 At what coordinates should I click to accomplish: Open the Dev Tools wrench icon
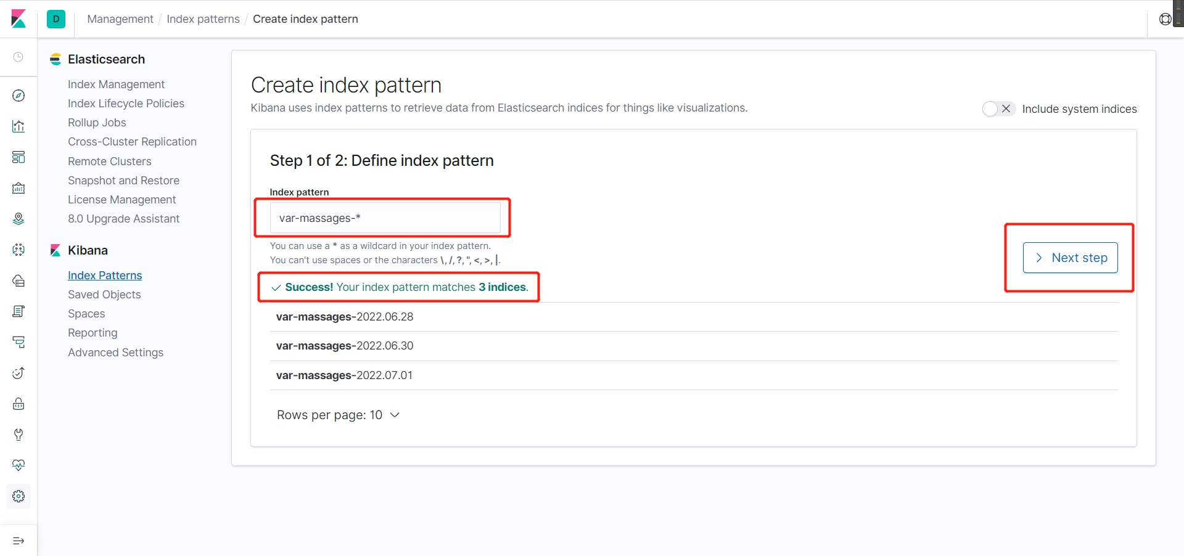coord(18,435)
